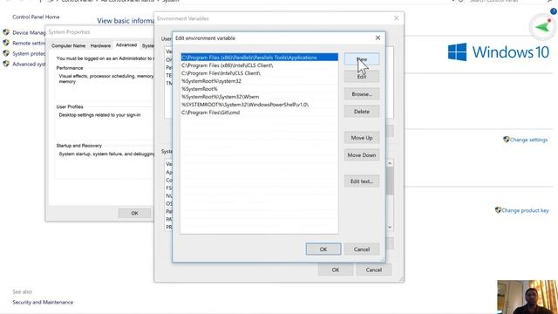The width and height of the screenshot is (558, 314).
Task: Move the selected entry down
Action: coord(362,155)
